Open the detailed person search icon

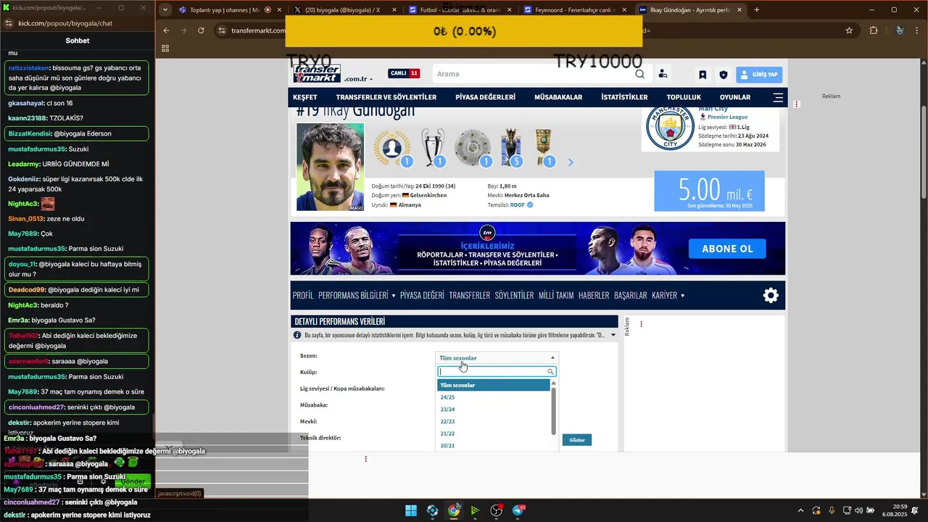pyautogui.click(x=663, y=74)
